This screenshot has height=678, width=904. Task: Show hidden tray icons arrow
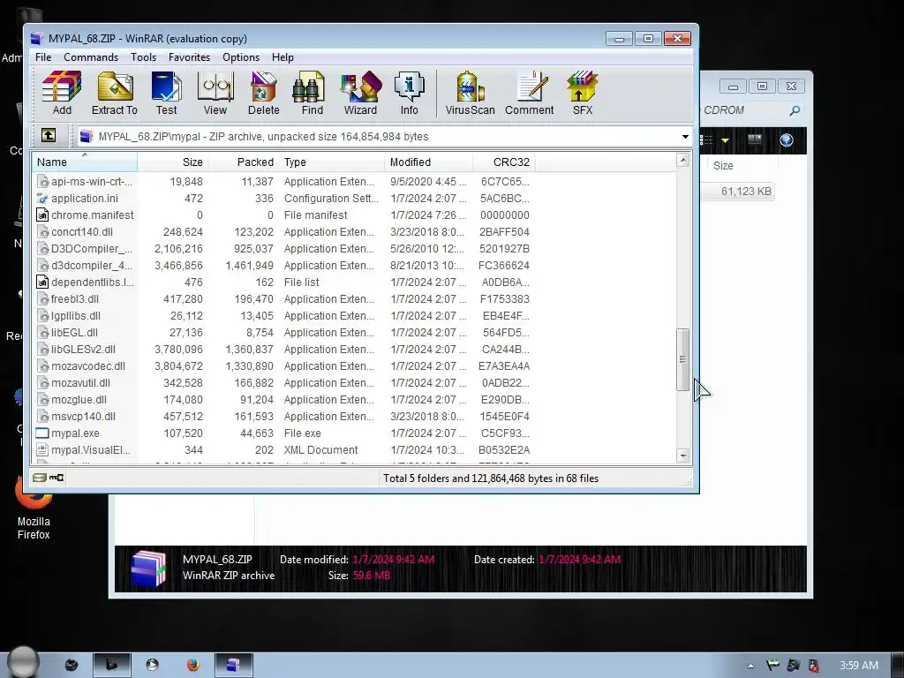(750, 666)
